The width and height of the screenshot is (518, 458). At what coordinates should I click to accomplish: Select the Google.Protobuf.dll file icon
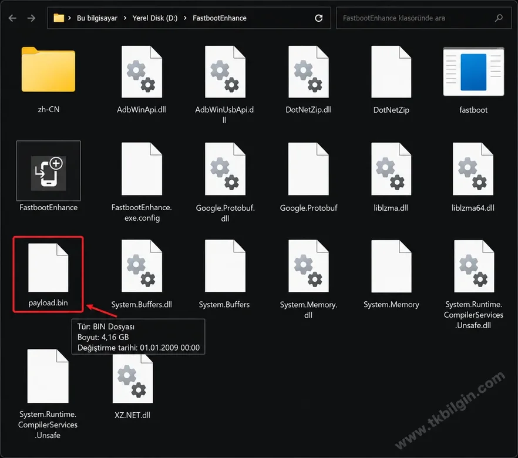tap(225, 169)
